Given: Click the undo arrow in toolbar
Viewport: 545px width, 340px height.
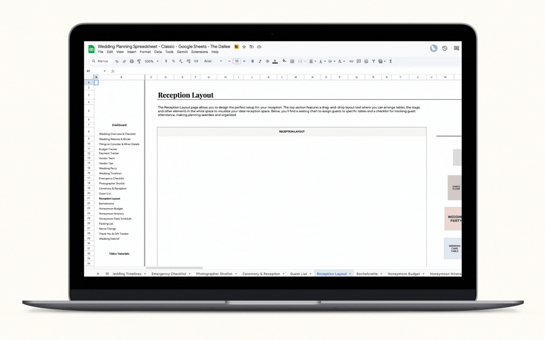Looking at the screenshot, I should click(117, 62).
